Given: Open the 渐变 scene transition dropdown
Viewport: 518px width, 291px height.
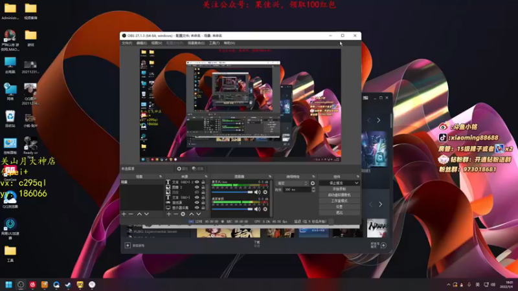Looking at the screenshot, I should (292, 183).
